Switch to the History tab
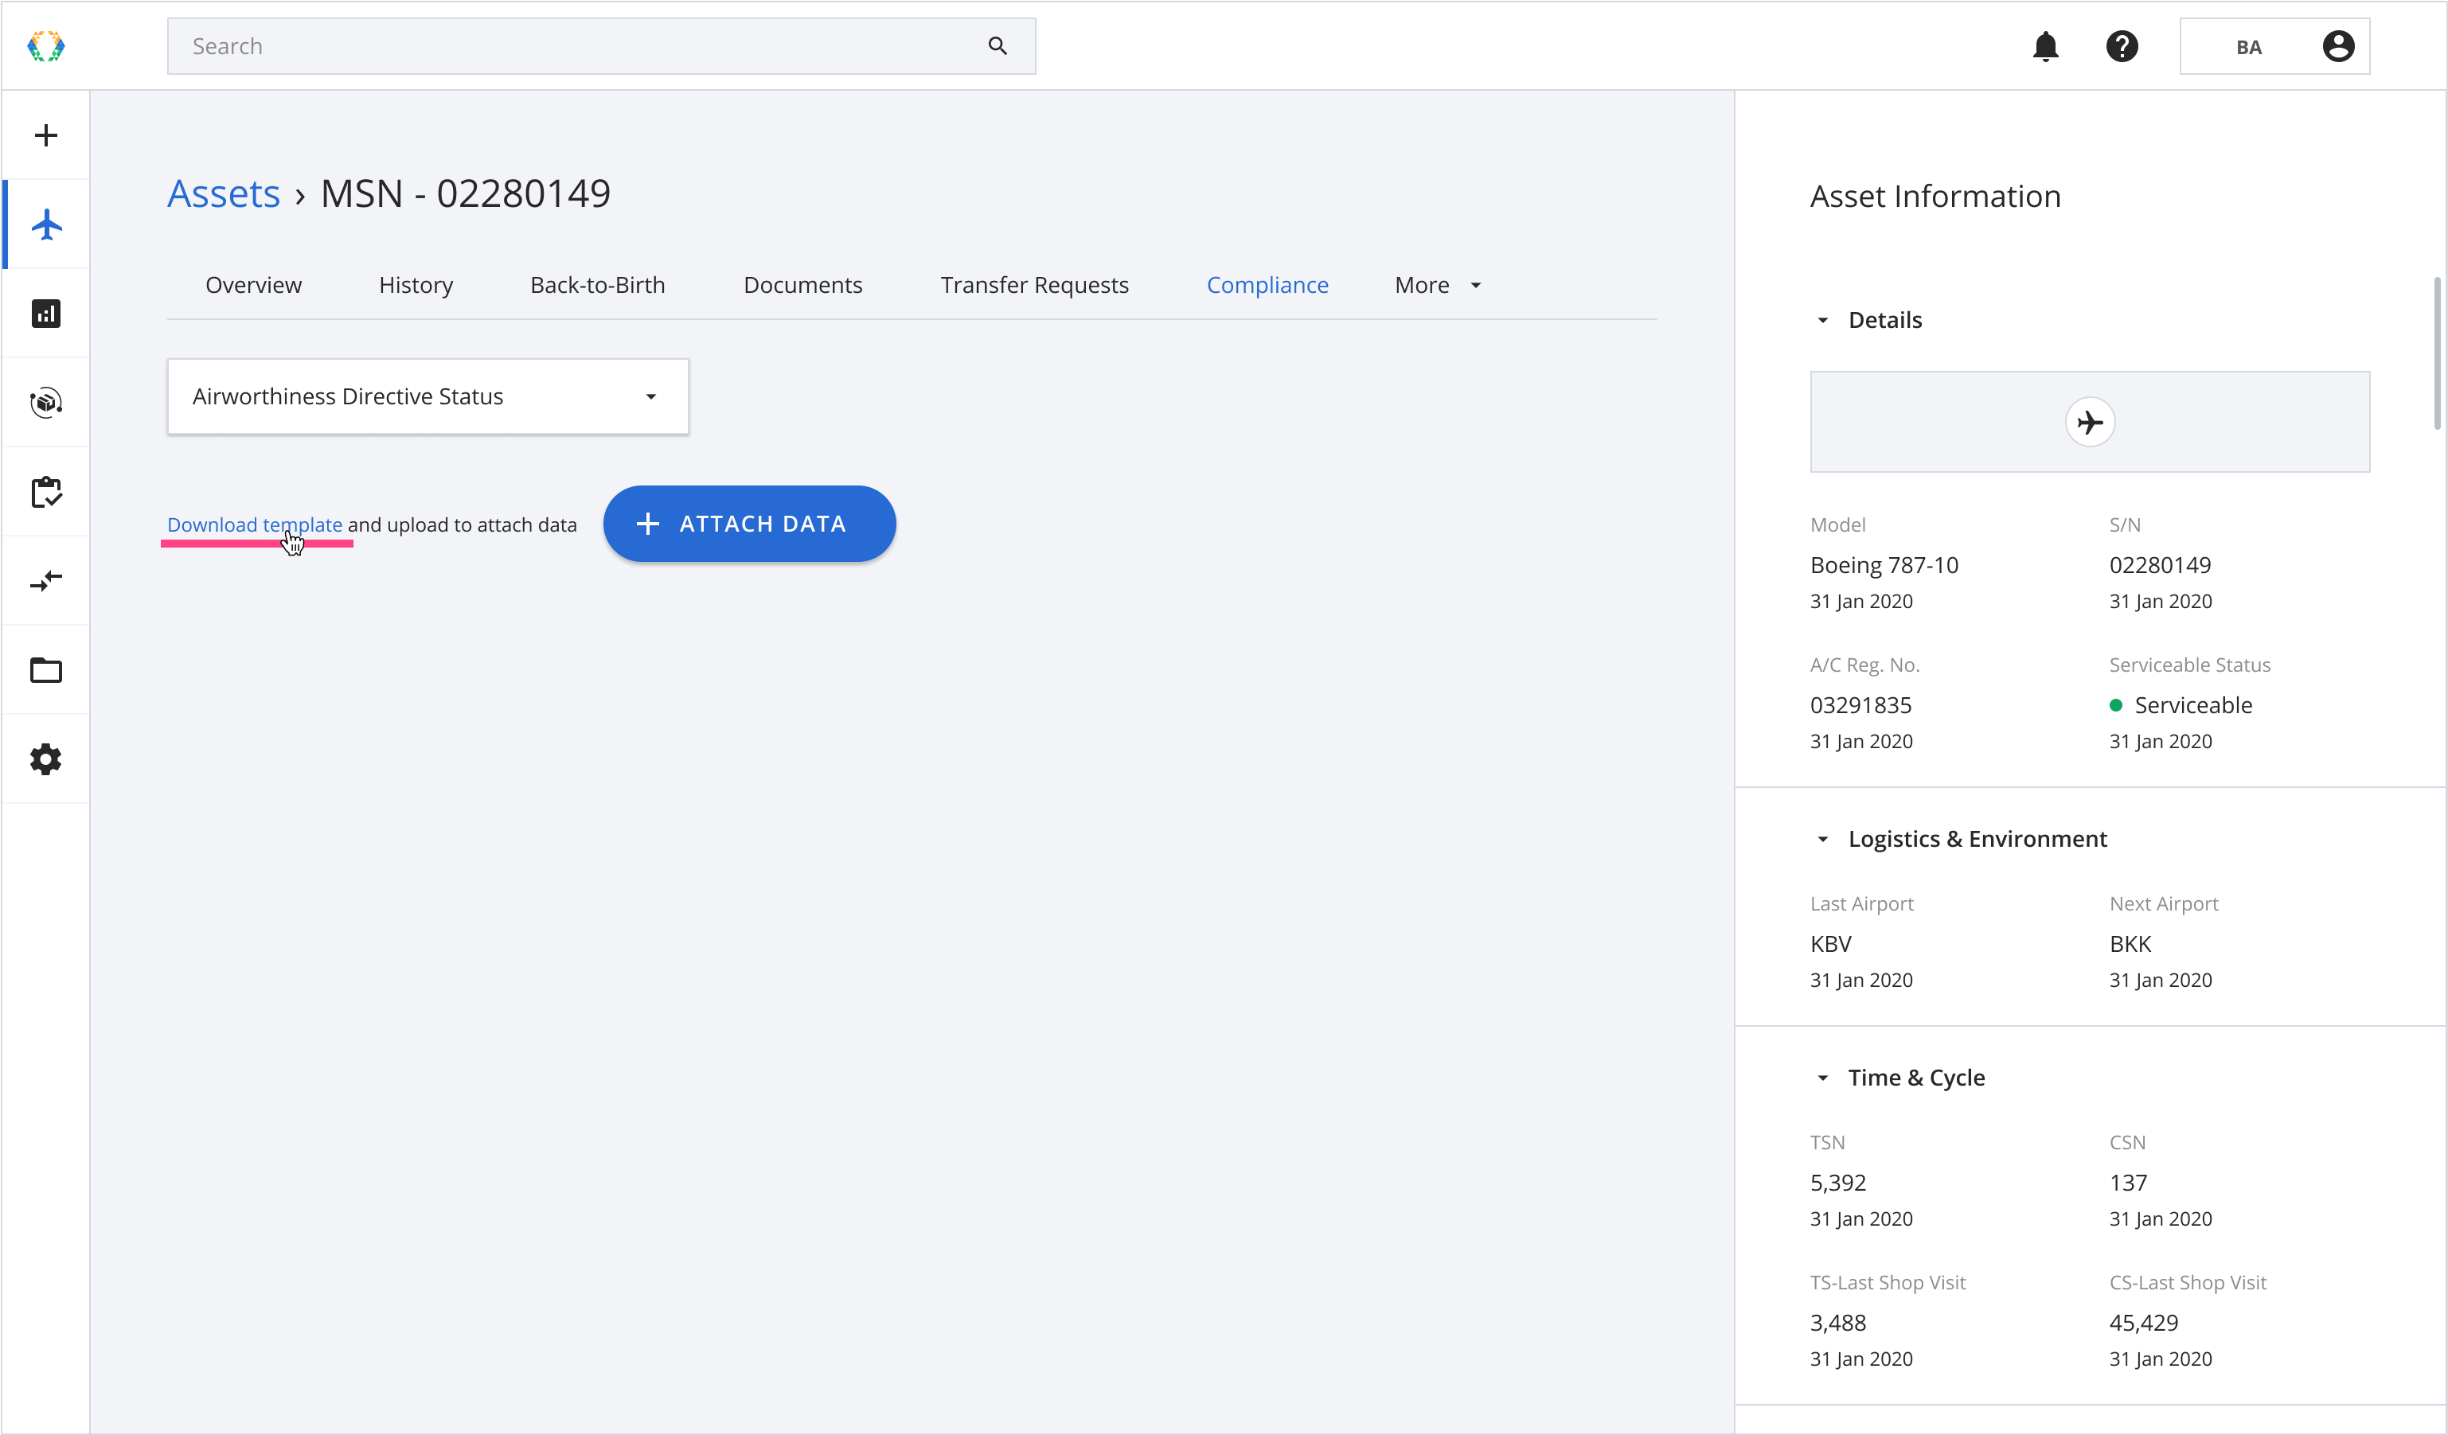This screenshot has width=2448, height=1435. point(416,284)
